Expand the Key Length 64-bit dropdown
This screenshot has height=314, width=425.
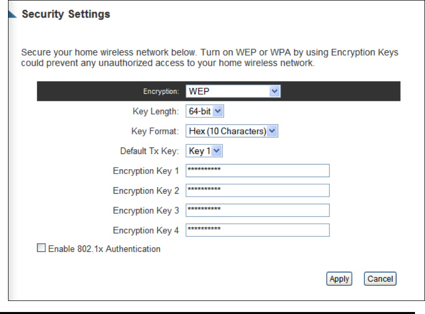pyautogui.click(x=204, y=111)
